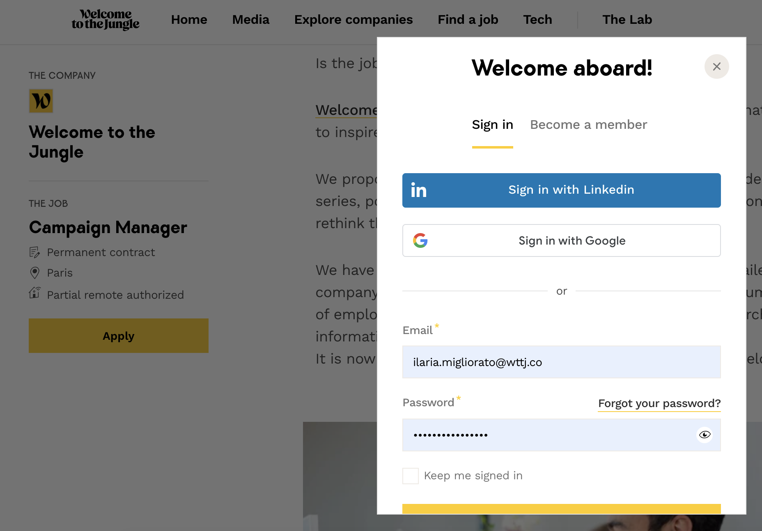Click the Paris location pin icon
This screenshot has width=762, height=531.
click(35, 273)
